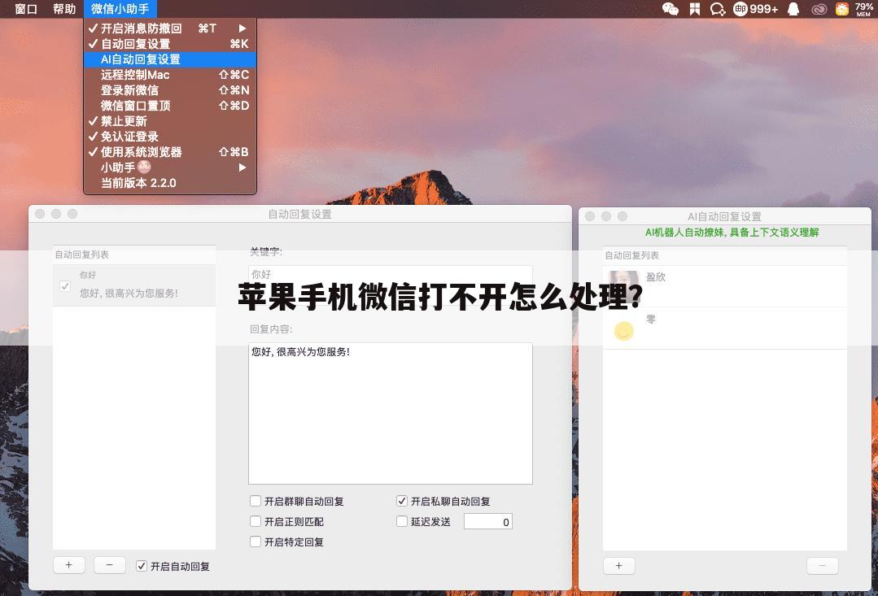The width and height of the screenshot is (878, 596).
Task: Click the AI自动回复设置 window title bar
Action: [x=724, y=216]
